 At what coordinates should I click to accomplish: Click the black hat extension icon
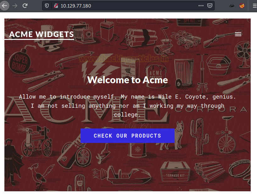click(232, 6)
